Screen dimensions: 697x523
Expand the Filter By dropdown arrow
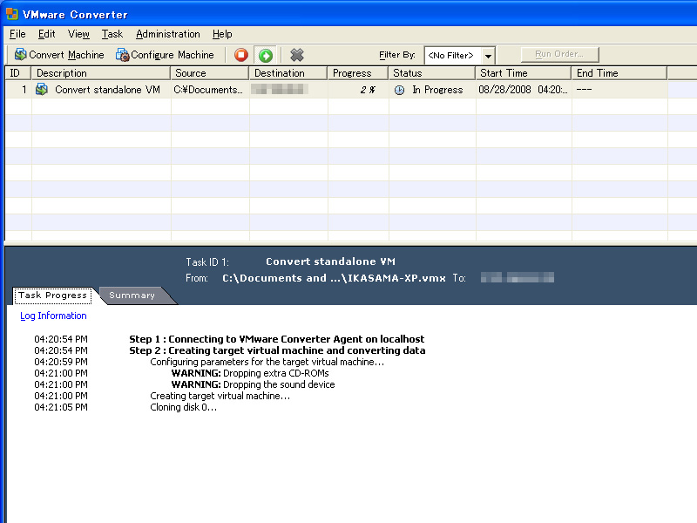tap(488, 56)
